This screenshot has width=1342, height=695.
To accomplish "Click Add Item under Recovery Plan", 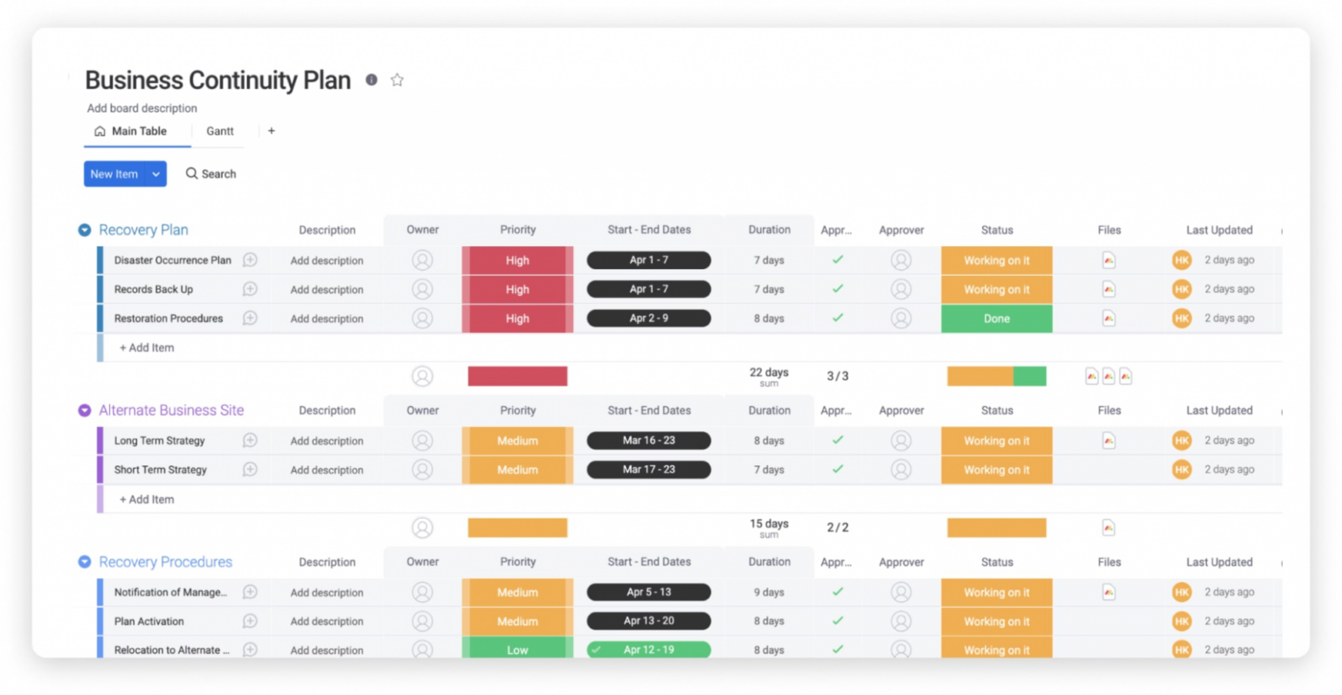I will [146, 347].
